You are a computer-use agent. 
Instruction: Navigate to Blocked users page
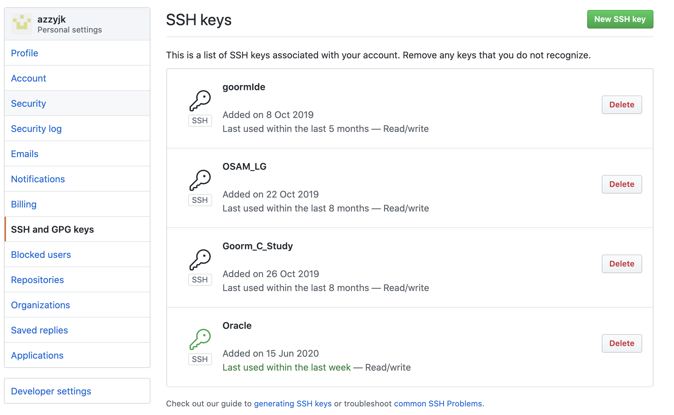[41, 255]
